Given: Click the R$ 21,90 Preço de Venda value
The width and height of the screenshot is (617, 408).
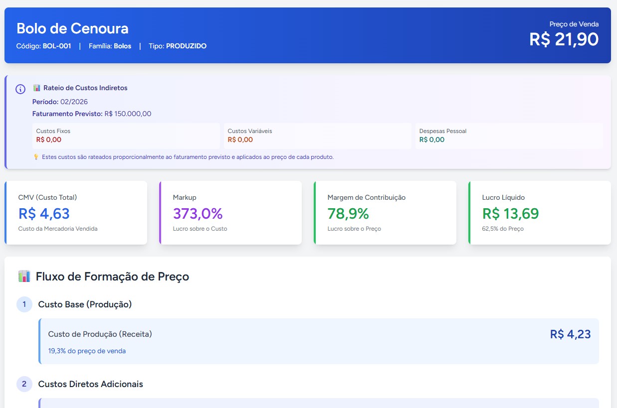Looking at the screenshot, I should (564, 39).
